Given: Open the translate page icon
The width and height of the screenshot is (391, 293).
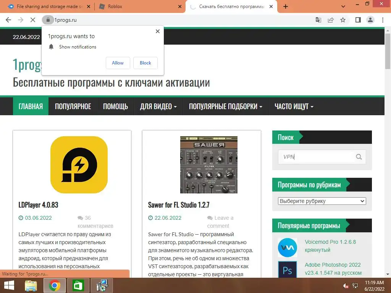Looking at the screenshot, I should coord(318,20).
